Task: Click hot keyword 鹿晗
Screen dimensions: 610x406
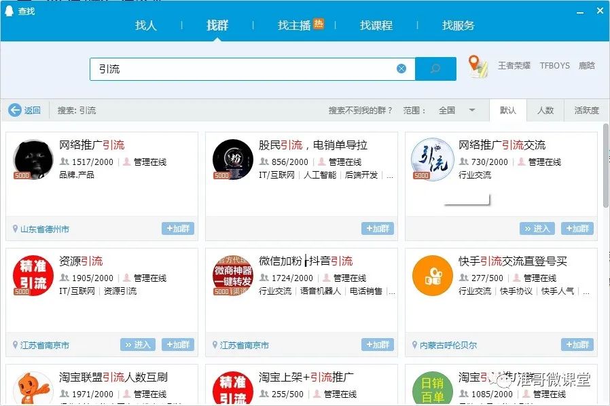Action: (587, 65)
